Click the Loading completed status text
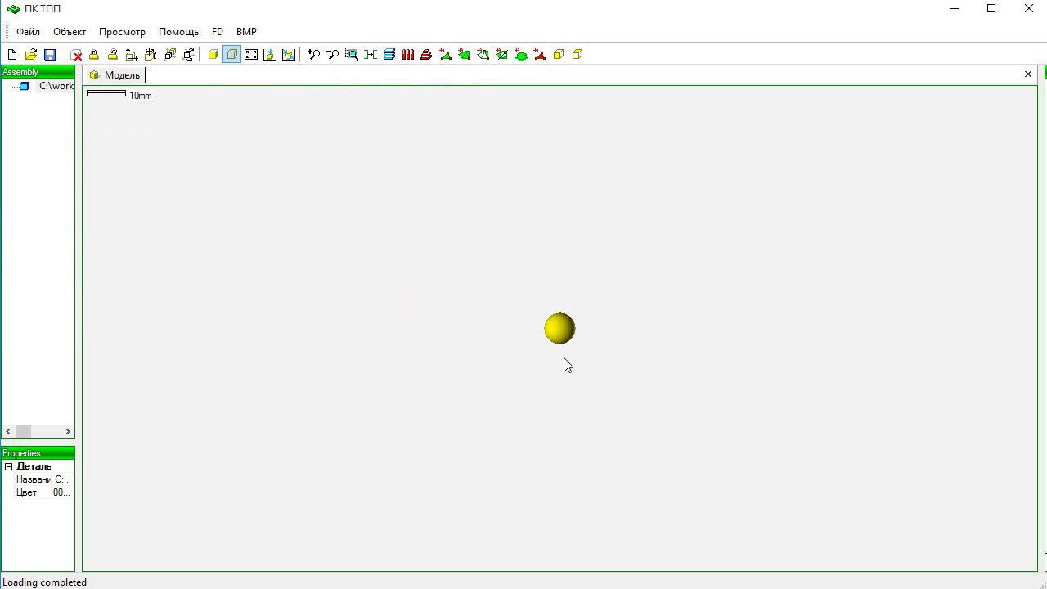The image size is (1047, 589). 45,582
